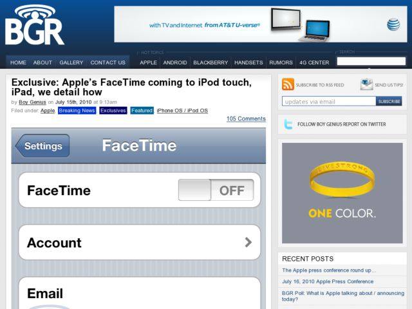Click the AT&T globe logo in banner
The image size is (412, 309).
[393, 24]
